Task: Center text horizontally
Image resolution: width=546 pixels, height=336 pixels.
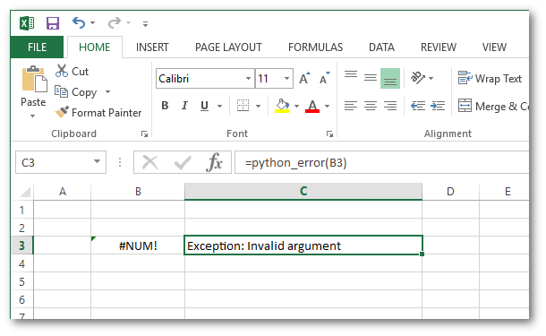Action: [x=371, y=106]
